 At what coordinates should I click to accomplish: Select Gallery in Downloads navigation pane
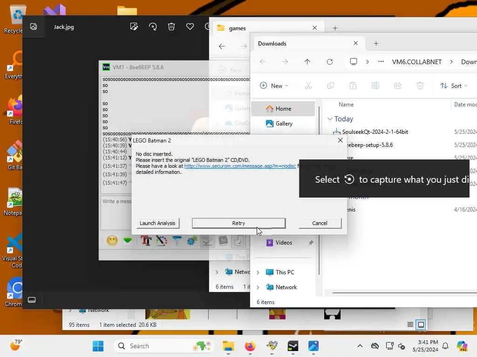pyautogui.click(x=283, y=124)
